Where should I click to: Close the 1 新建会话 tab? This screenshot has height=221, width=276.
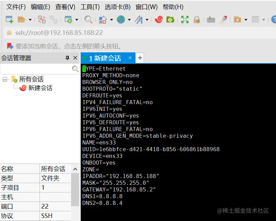(130, 58)
